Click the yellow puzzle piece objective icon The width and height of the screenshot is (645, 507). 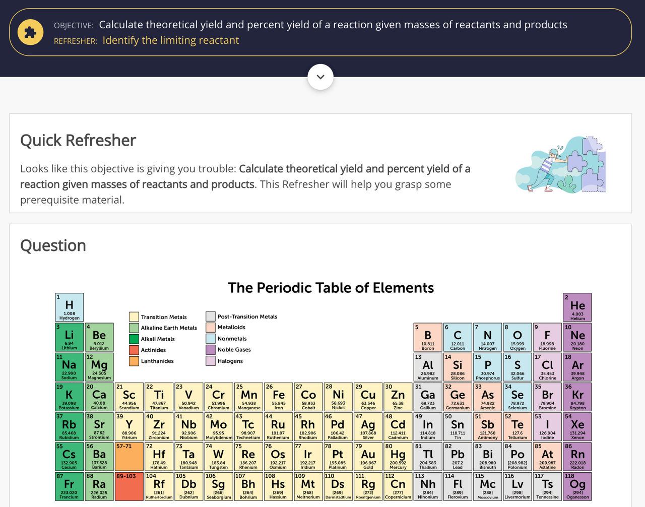30,32
